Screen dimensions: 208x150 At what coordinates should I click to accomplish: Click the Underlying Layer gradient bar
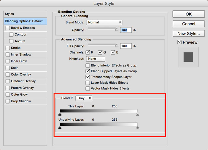point(99,124)
